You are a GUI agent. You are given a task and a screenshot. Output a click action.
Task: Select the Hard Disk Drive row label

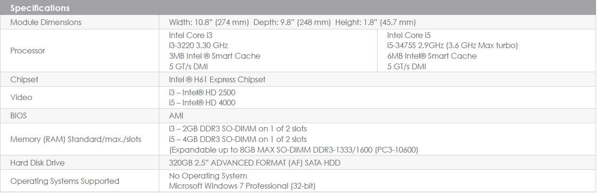click(x=38, y=163)
